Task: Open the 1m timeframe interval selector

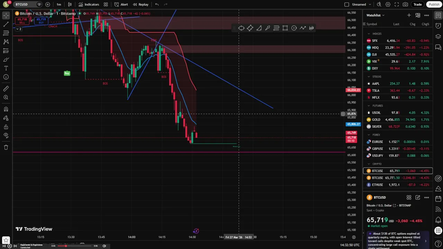Action: 59,4
